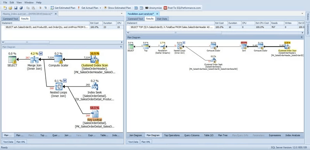The image size is (310, 150).
Task: Click the Sort operator in right plan
Action: (244, 47)
